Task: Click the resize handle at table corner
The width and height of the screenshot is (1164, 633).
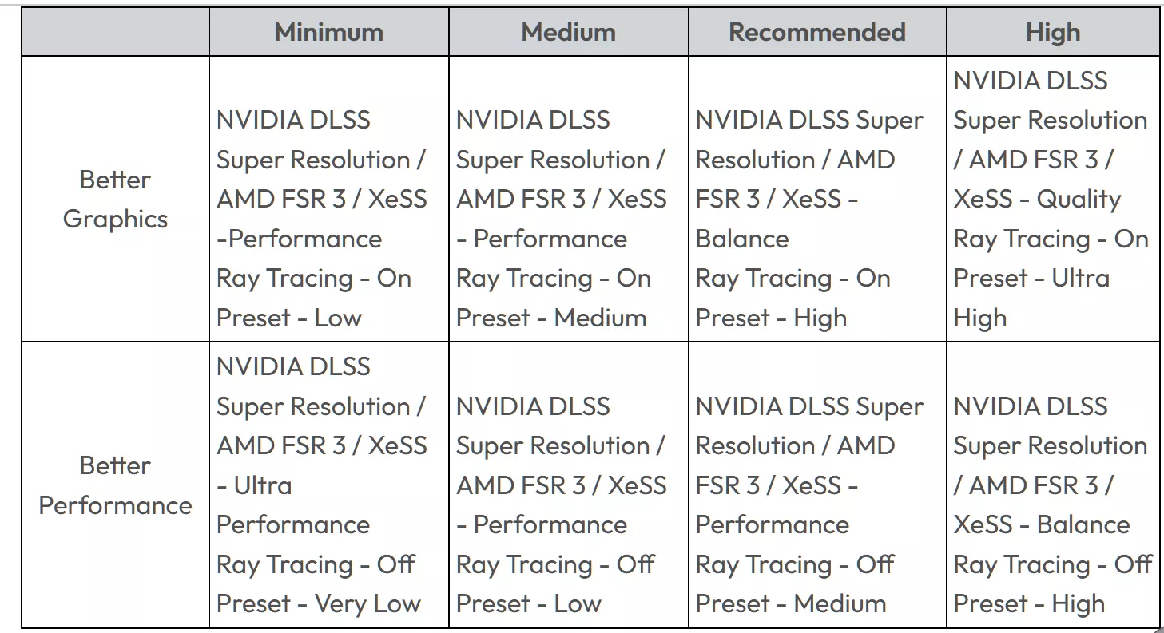Action: pos(1158,628)
